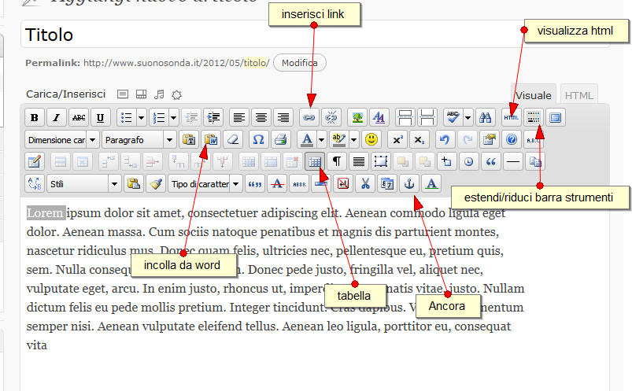Click the clock insert time icon

468,162
